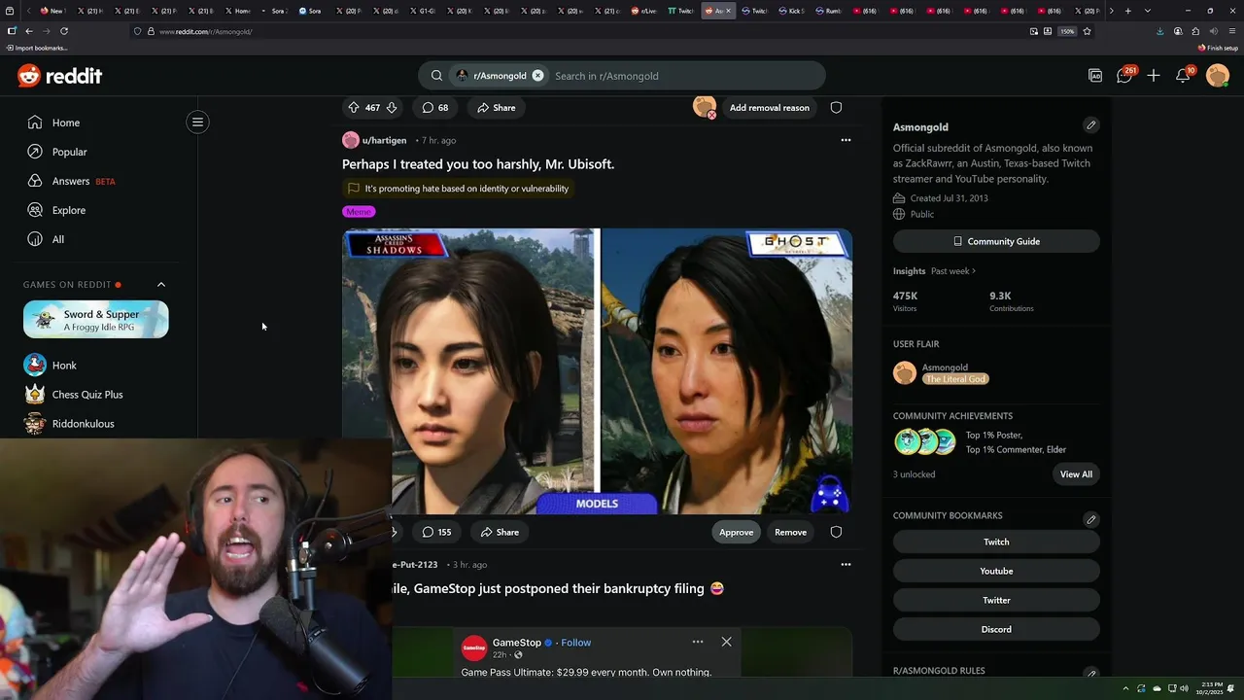Screen dimensions: 1244x700
Task: Open the Sword & Supper game card
Action: click(x=95, y=320)
